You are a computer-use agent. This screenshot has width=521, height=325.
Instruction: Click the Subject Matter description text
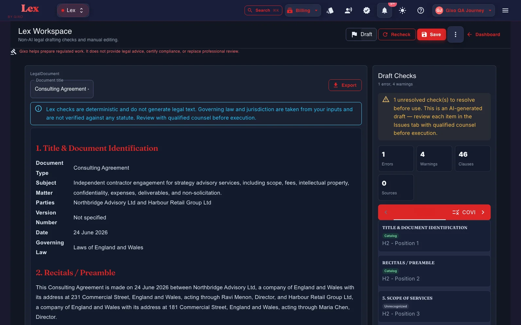tap(211, 188)
